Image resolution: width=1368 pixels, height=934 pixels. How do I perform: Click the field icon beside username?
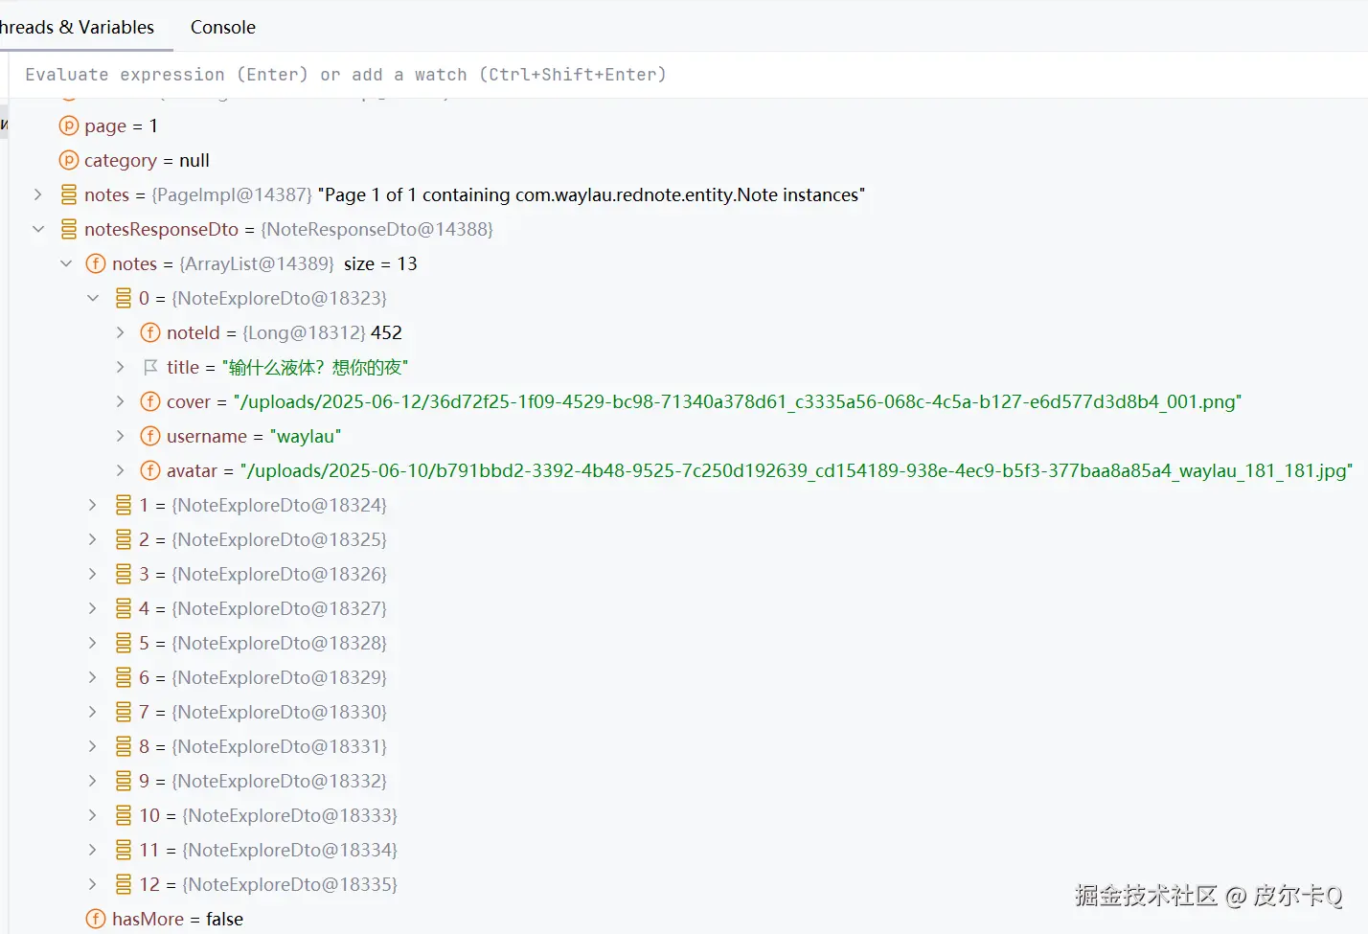coord(150,436)
